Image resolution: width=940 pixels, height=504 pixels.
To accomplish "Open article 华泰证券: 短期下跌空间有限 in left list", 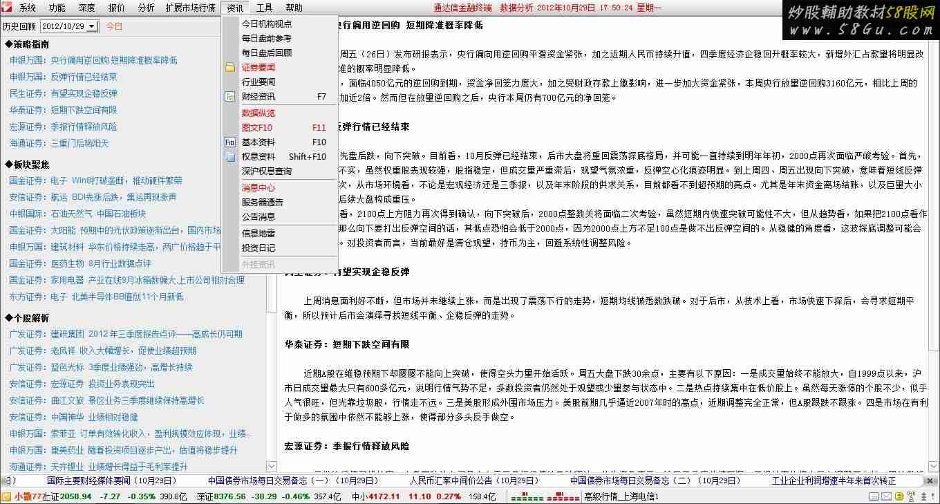I will tap(63, 110).
